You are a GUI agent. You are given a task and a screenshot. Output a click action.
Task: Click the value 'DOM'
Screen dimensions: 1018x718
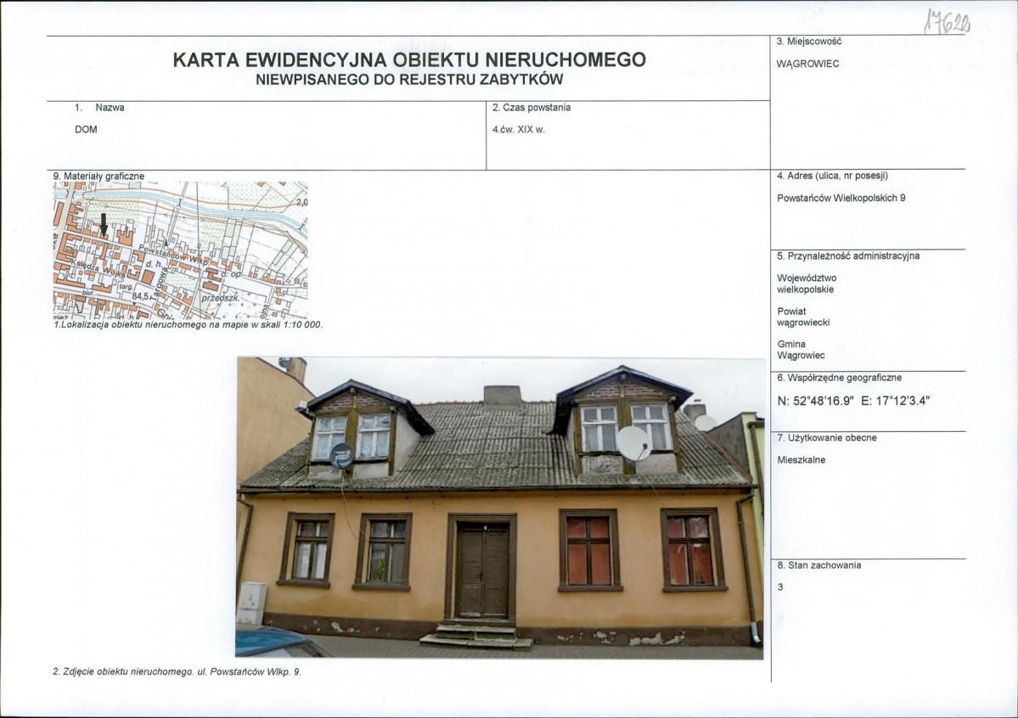point(86,130)
